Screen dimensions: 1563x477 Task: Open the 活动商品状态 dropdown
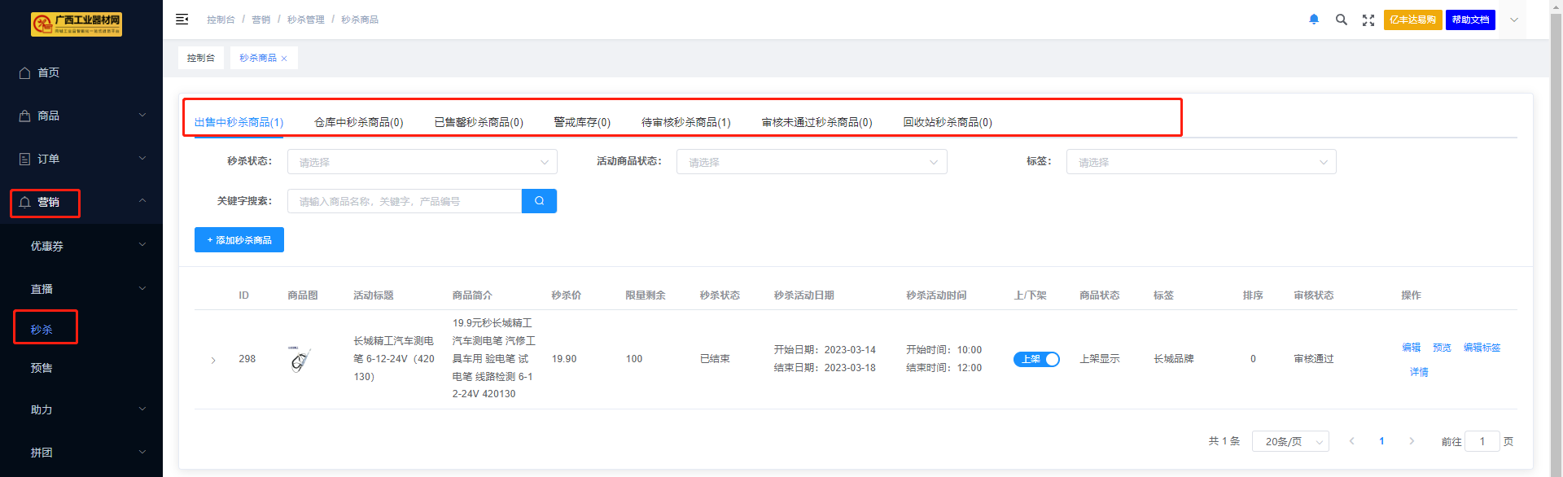click(x=811, y=162)
